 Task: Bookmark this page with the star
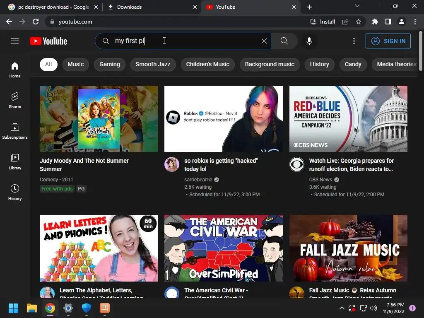point(359,22)
